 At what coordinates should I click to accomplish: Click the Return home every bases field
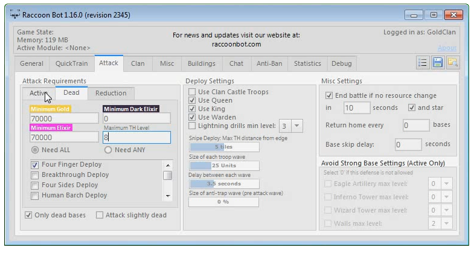pyautogui.click(x=416, y=125)
